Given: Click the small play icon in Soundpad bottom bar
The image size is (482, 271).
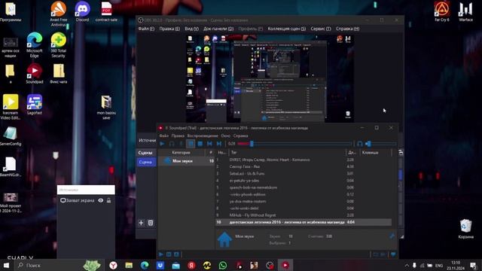Looking at the screenshot, I should tap(160, 254).
